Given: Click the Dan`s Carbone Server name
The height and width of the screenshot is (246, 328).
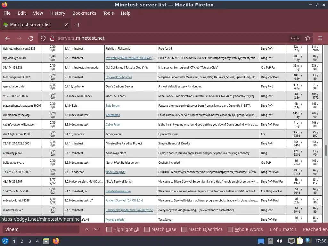Looking at the screenshot, I should tap(119, 86).
